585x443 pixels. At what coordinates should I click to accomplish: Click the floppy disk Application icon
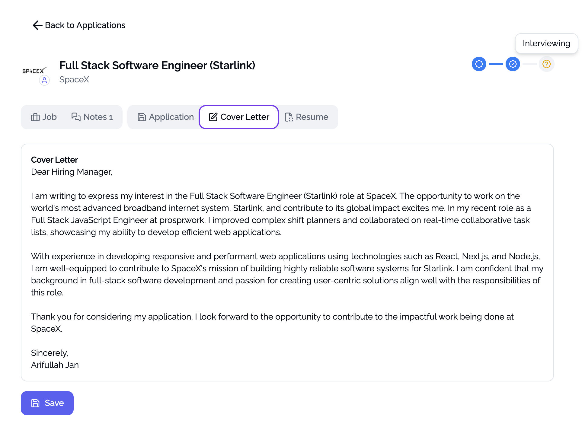tap(142, 117)
